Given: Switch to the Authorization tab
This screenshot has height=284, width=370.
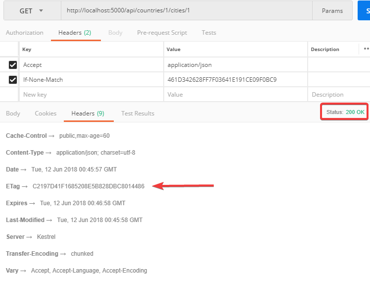Looking at the screenshot, I should 25,33.
